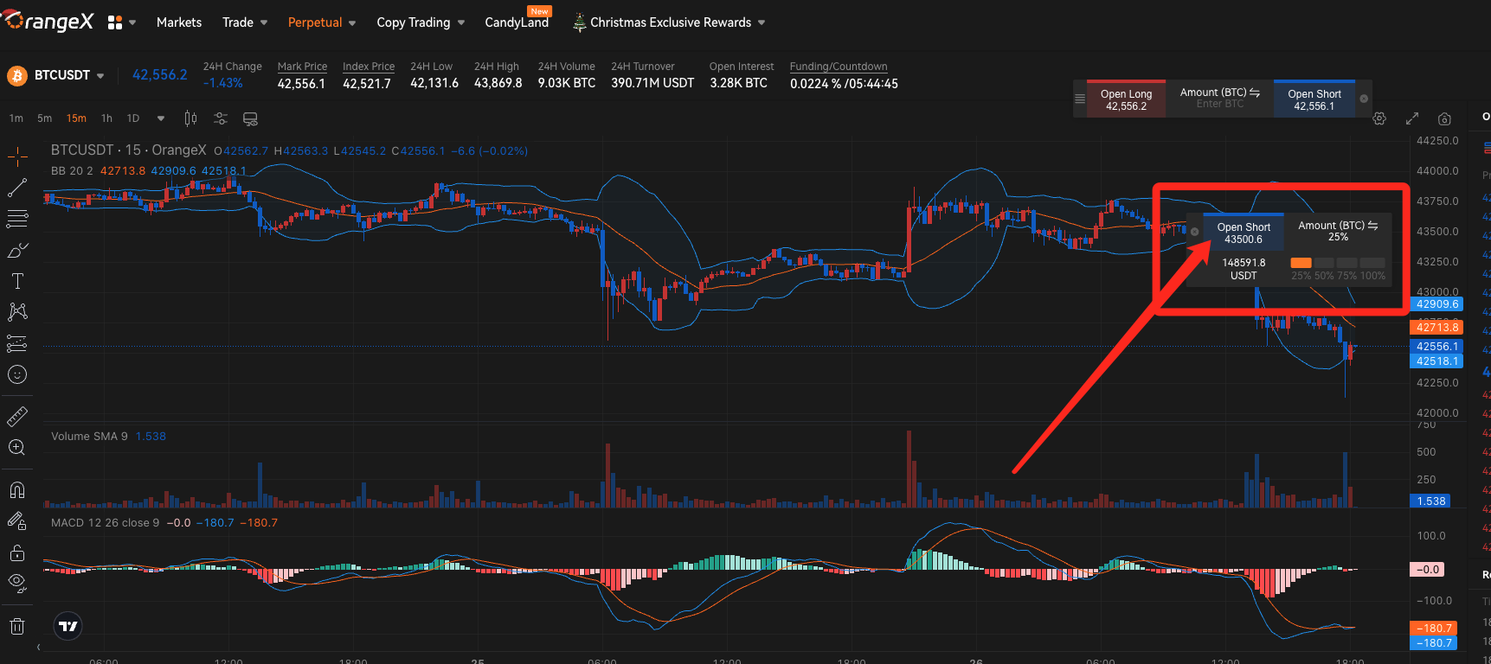Expand the Copy Trading menu
1491x664 pixels.
[x=421, y=22]
